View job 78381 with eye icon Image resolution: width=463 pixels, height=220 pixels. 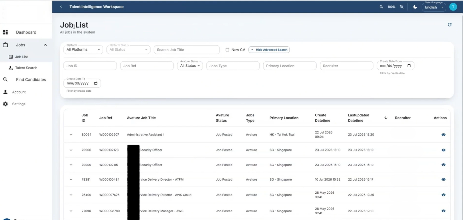point(443,180)
